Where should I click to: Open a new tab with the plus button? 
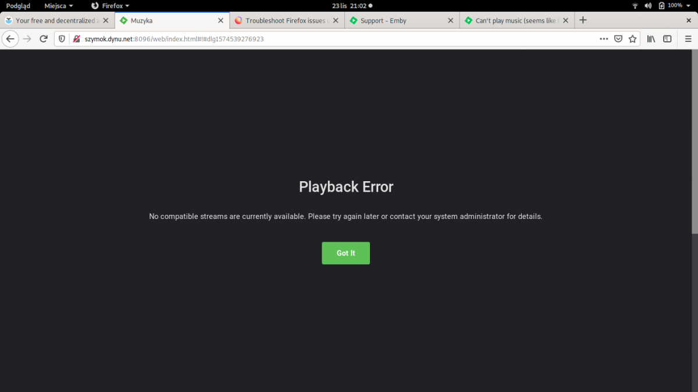coord(583,20)
